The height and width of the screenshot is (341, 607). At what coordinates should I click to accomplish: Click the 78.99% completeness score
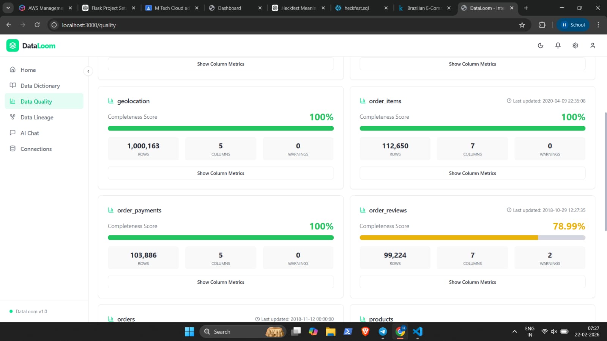pos(569,226)
